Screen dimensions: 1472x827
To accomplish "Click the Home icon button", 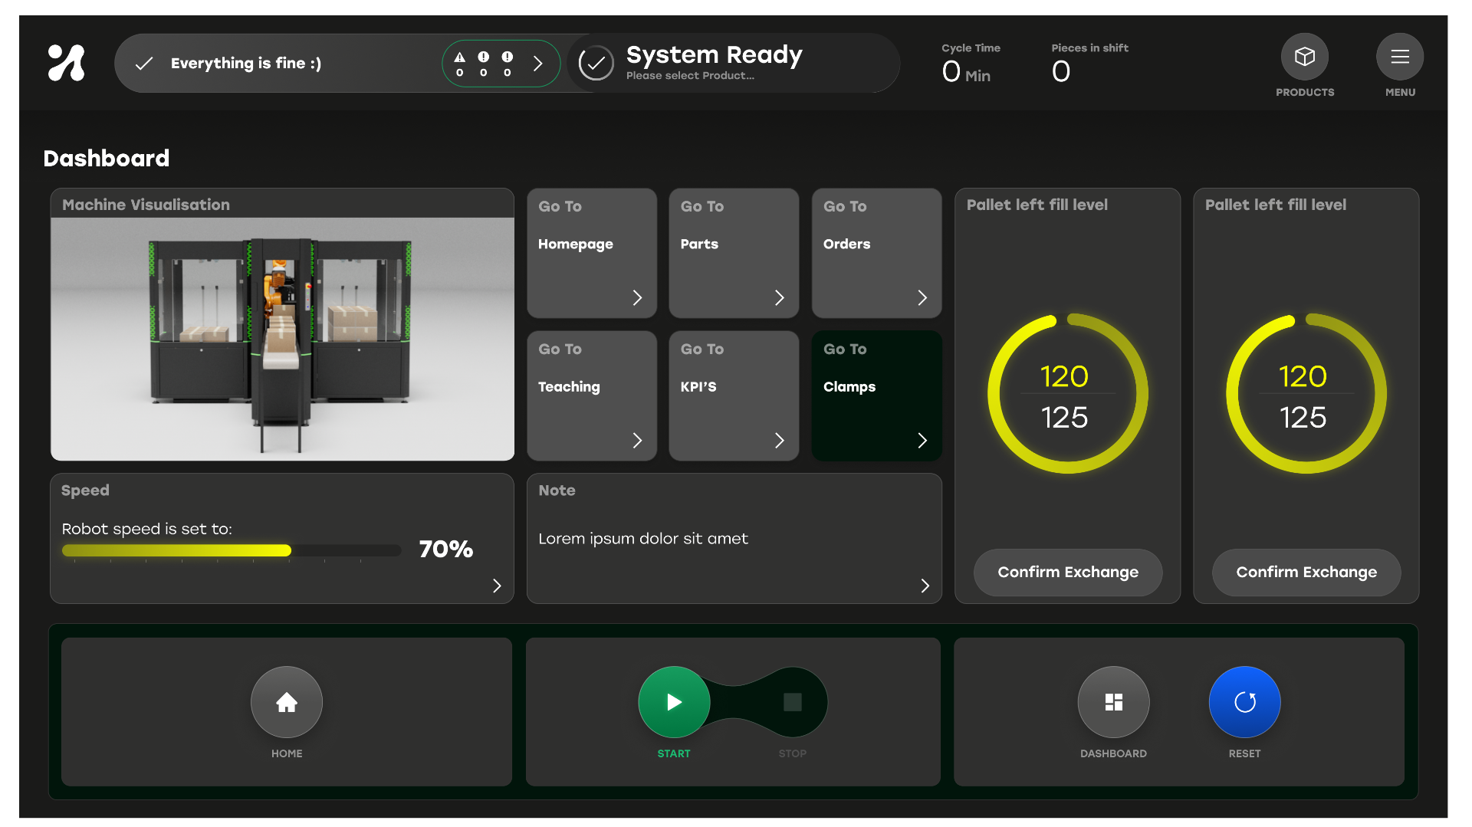I will point(286,701).
